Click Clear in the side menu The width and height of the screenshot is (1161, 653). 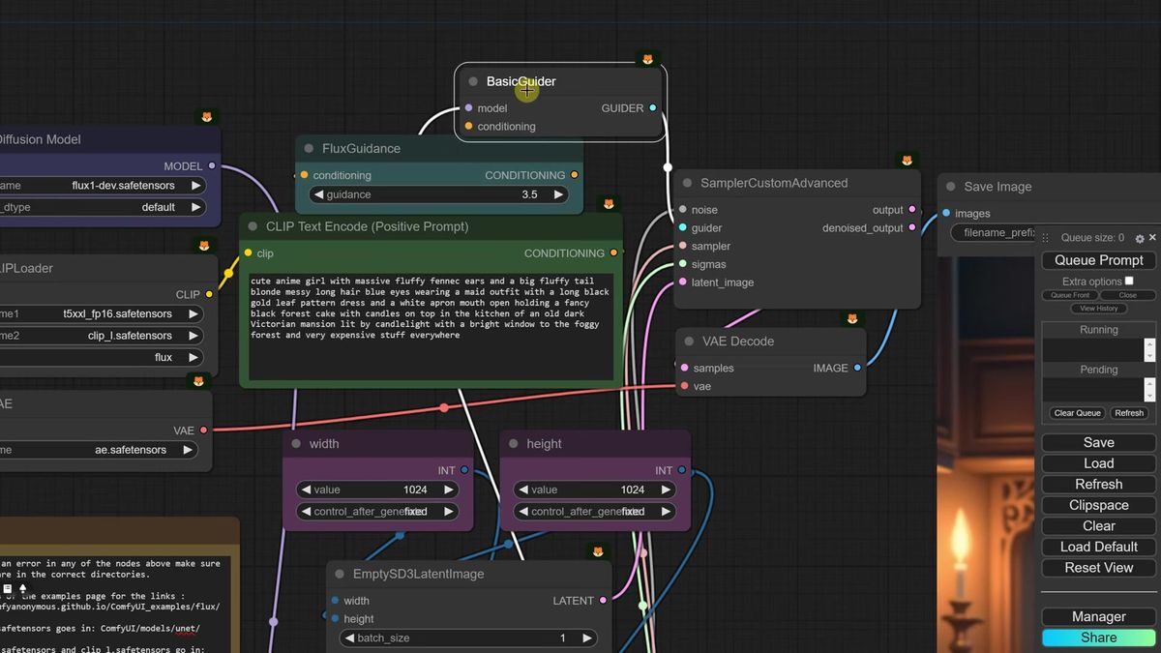point(1098,526)
